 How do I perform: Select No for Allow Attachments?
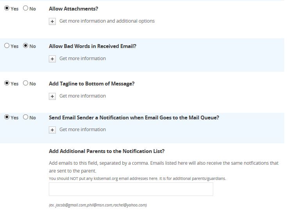(x=26, y=8)
